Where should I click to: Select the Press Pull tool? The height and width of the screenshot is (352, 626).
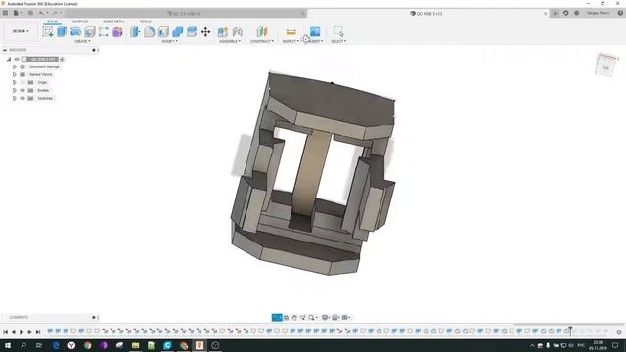click(135, 32)
